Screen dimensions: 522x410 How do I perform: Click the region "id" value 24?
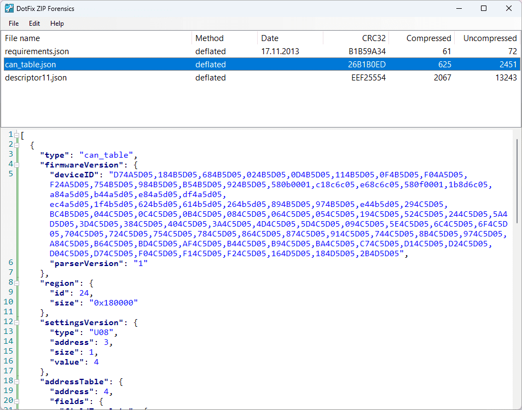84,293
